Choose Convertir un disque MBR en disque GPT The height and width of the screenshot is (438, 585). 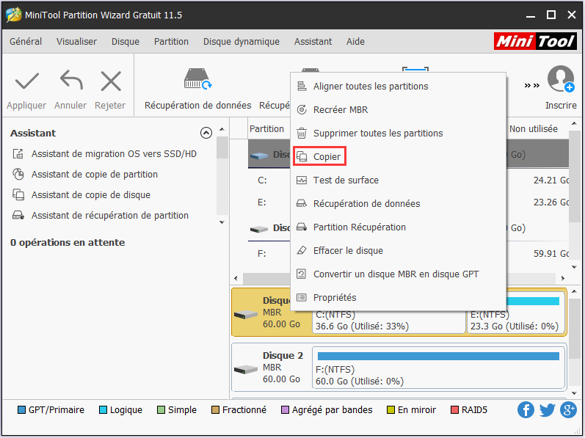[395, 274]
